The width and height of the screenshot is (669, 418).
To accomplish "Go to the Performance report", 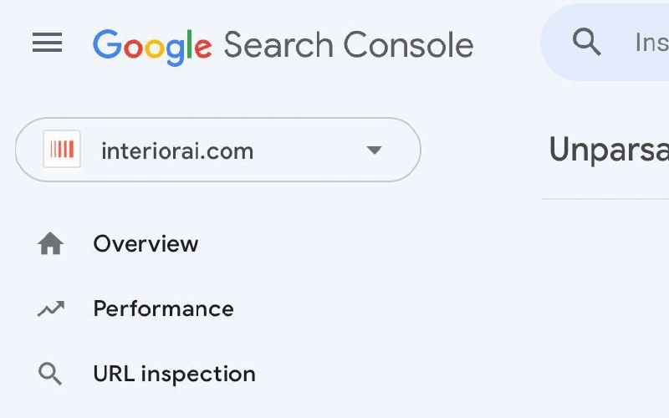I will tap(163, 309).
